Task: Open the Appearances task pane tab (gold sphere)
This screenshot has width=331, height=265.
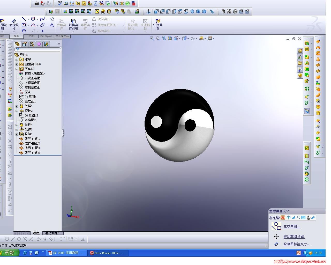Action: 300,76
